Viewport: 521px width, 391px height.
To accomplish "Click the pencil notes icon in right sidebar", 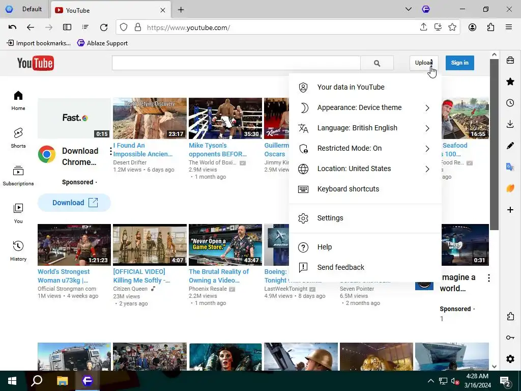I will pyautogui.click(x=510, y=146).
